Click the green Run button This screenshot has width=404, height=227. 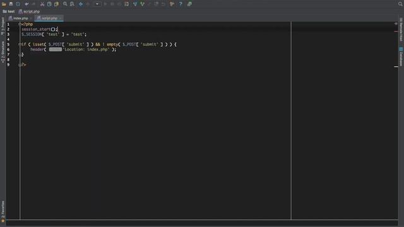pyautogui.click(x=105, y=4)
